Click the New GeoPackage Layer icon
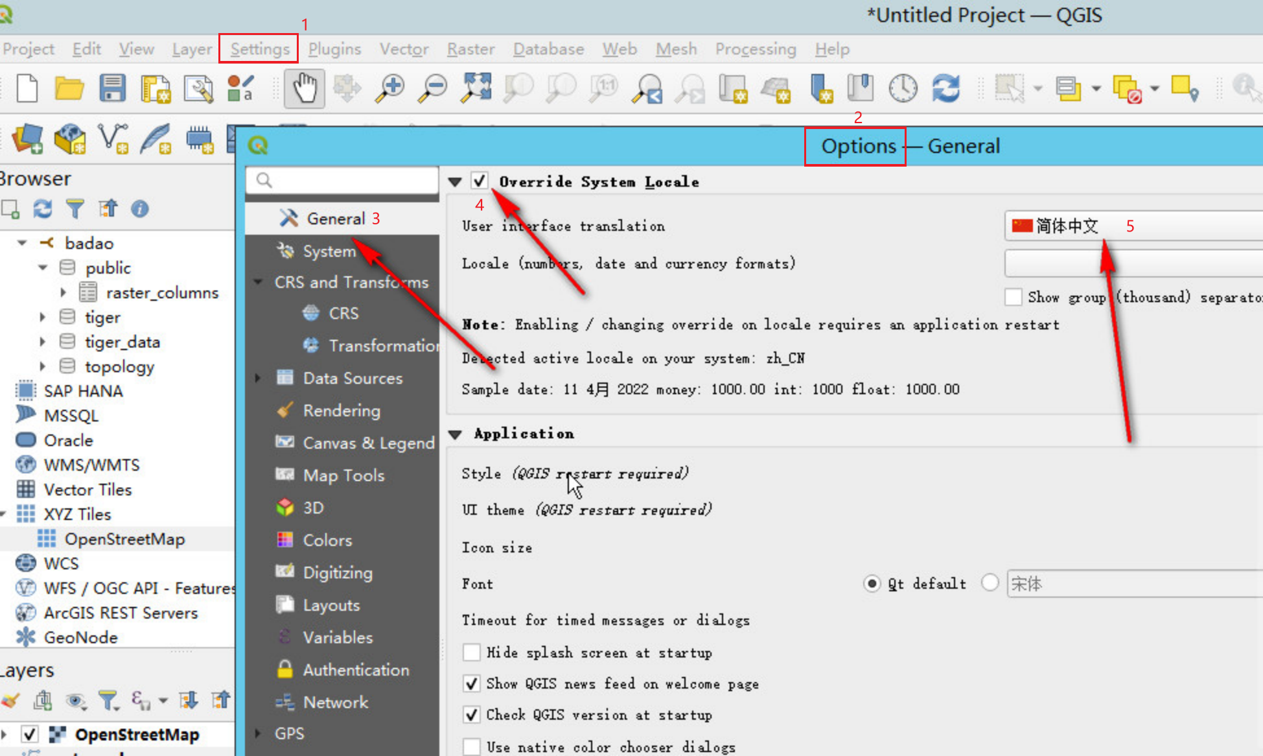 coord(70,139)
